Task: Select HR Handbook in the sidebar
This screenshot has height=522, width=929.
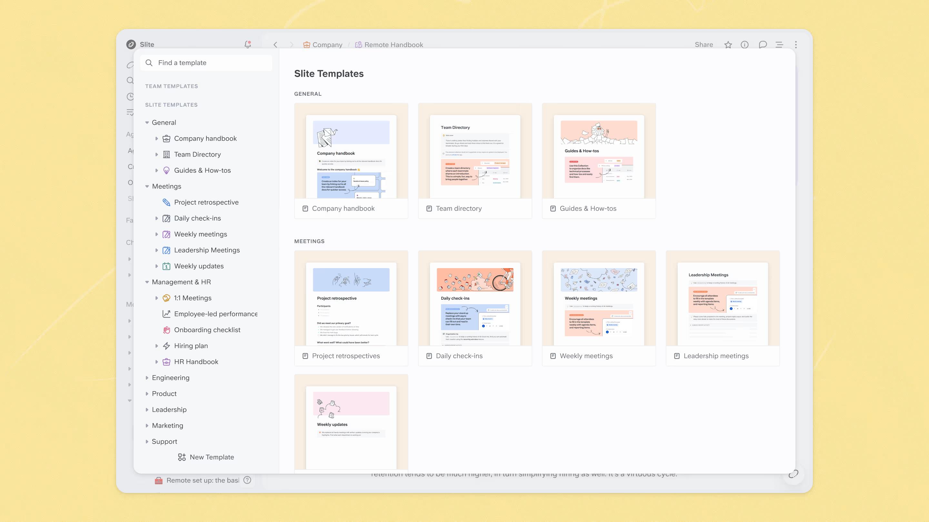Action: (196, 362)
